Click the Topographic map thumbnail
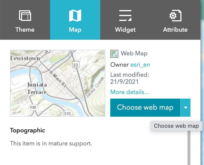The image size is (204, 165). click(58, 83)
